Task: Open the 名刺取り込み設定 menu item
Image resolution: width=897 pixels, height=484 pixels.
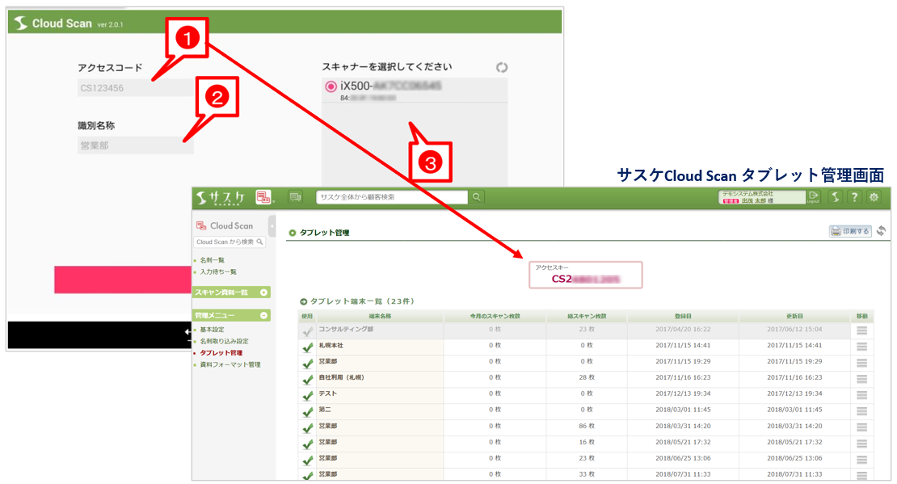Action: (x=225, y=341)
